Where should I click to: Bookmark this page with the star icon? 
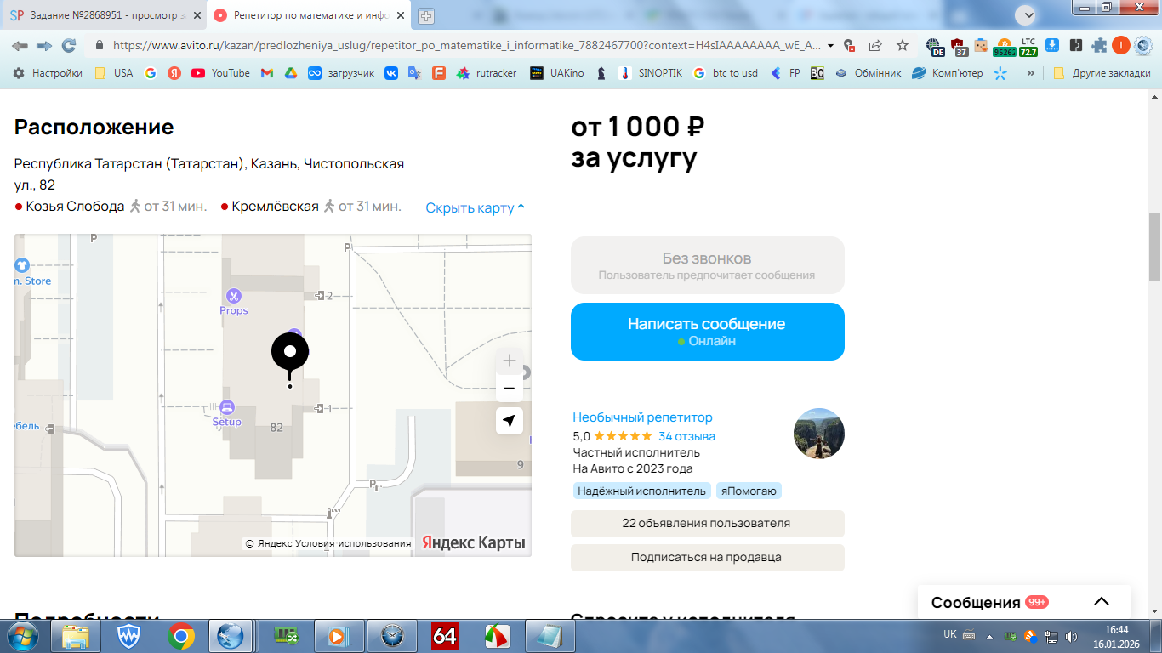click(x=903, y=46)
